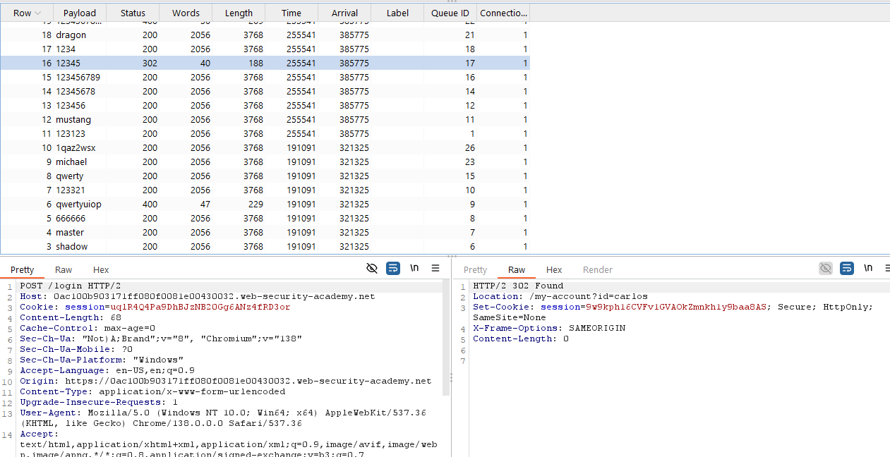
Task: Show newline characters in request panel
Action: point(414,268)
